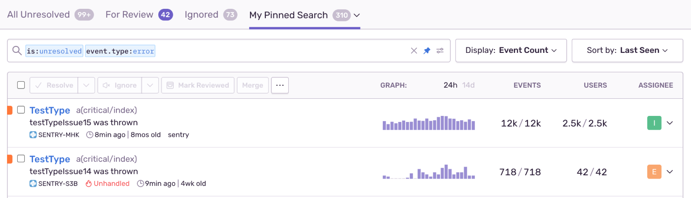The image size is (691, 198).
Task: Click the pin icon in the search bar
Action: click(427, 51)
